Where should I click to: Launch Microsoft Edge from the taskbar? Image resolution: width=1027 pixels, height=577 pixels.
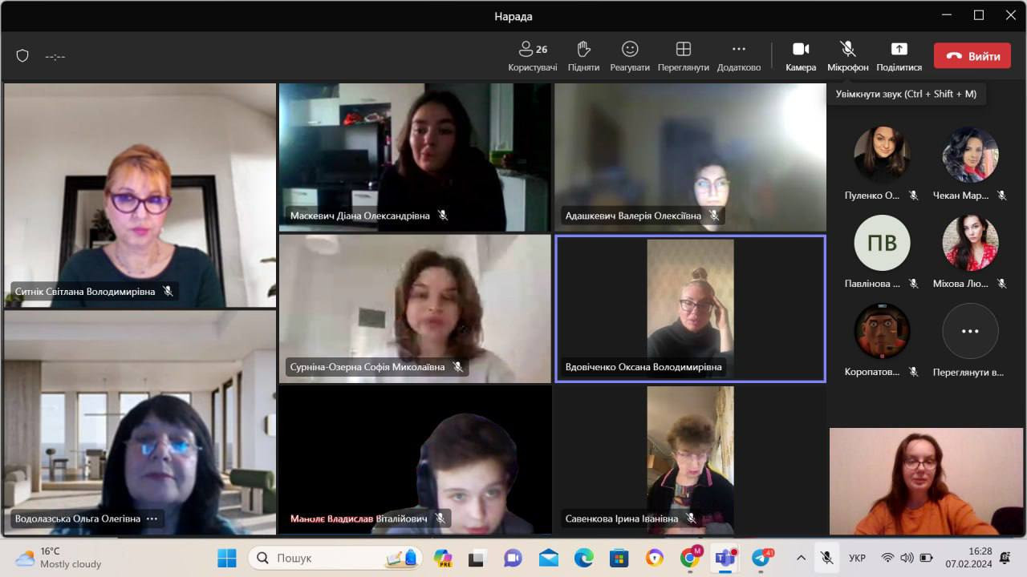click(x=583, y=558)
